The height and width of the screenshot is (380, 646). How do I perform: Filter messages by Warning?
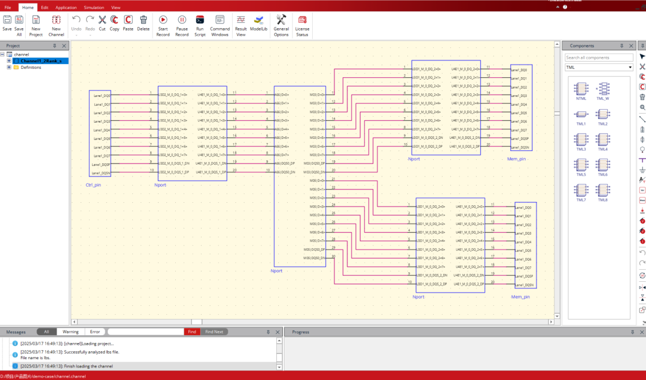(71, 332)
